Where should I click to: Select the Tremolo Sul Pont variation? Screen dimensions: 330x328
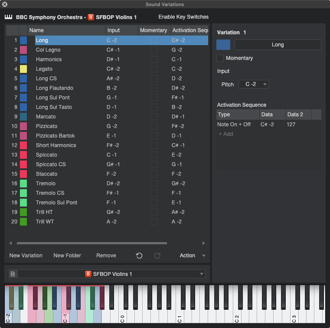(x=56, y=203)
